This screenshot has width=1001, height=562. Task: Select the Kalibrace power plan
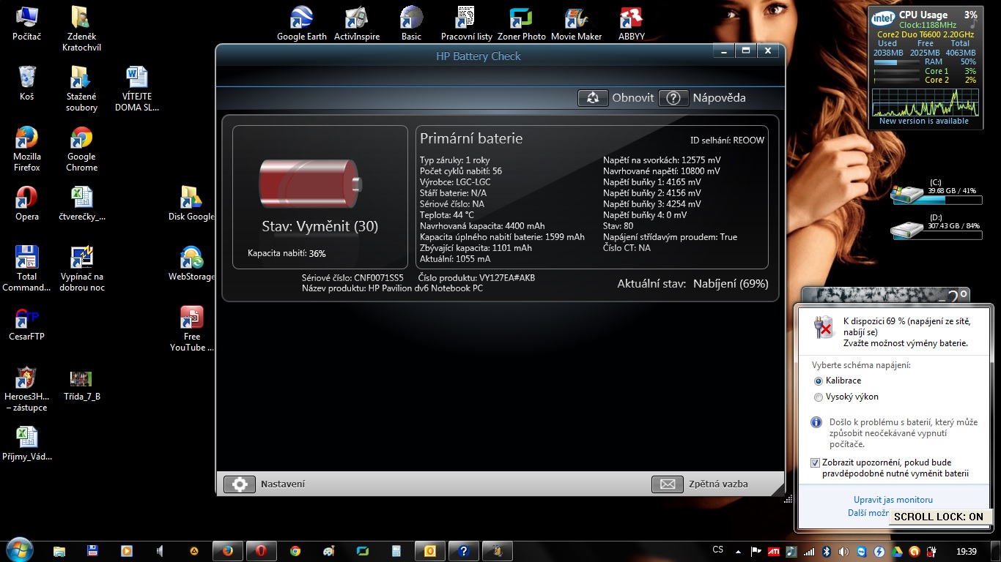coord(819,381)
